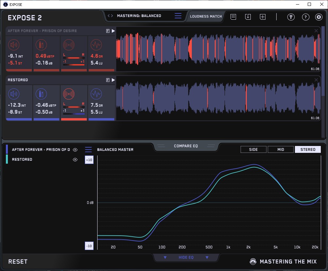Click the Reset button

coord(18,262)
